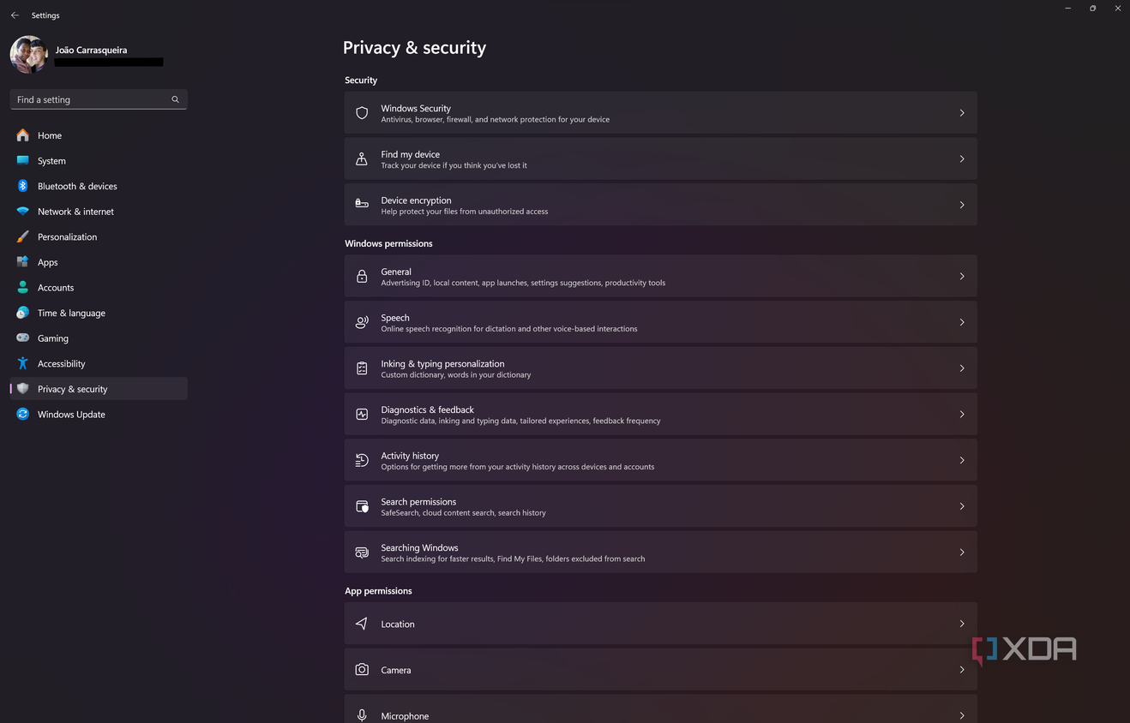Click the Windows Update sync icon
1130x723 pixels.
23,415
